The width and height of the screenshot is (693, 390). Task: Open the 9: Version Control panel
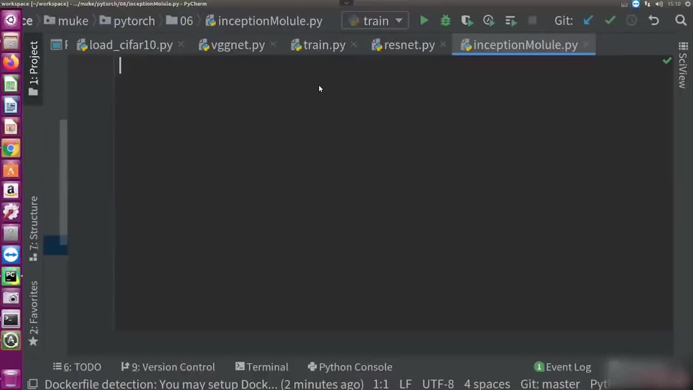coord(168,367)
